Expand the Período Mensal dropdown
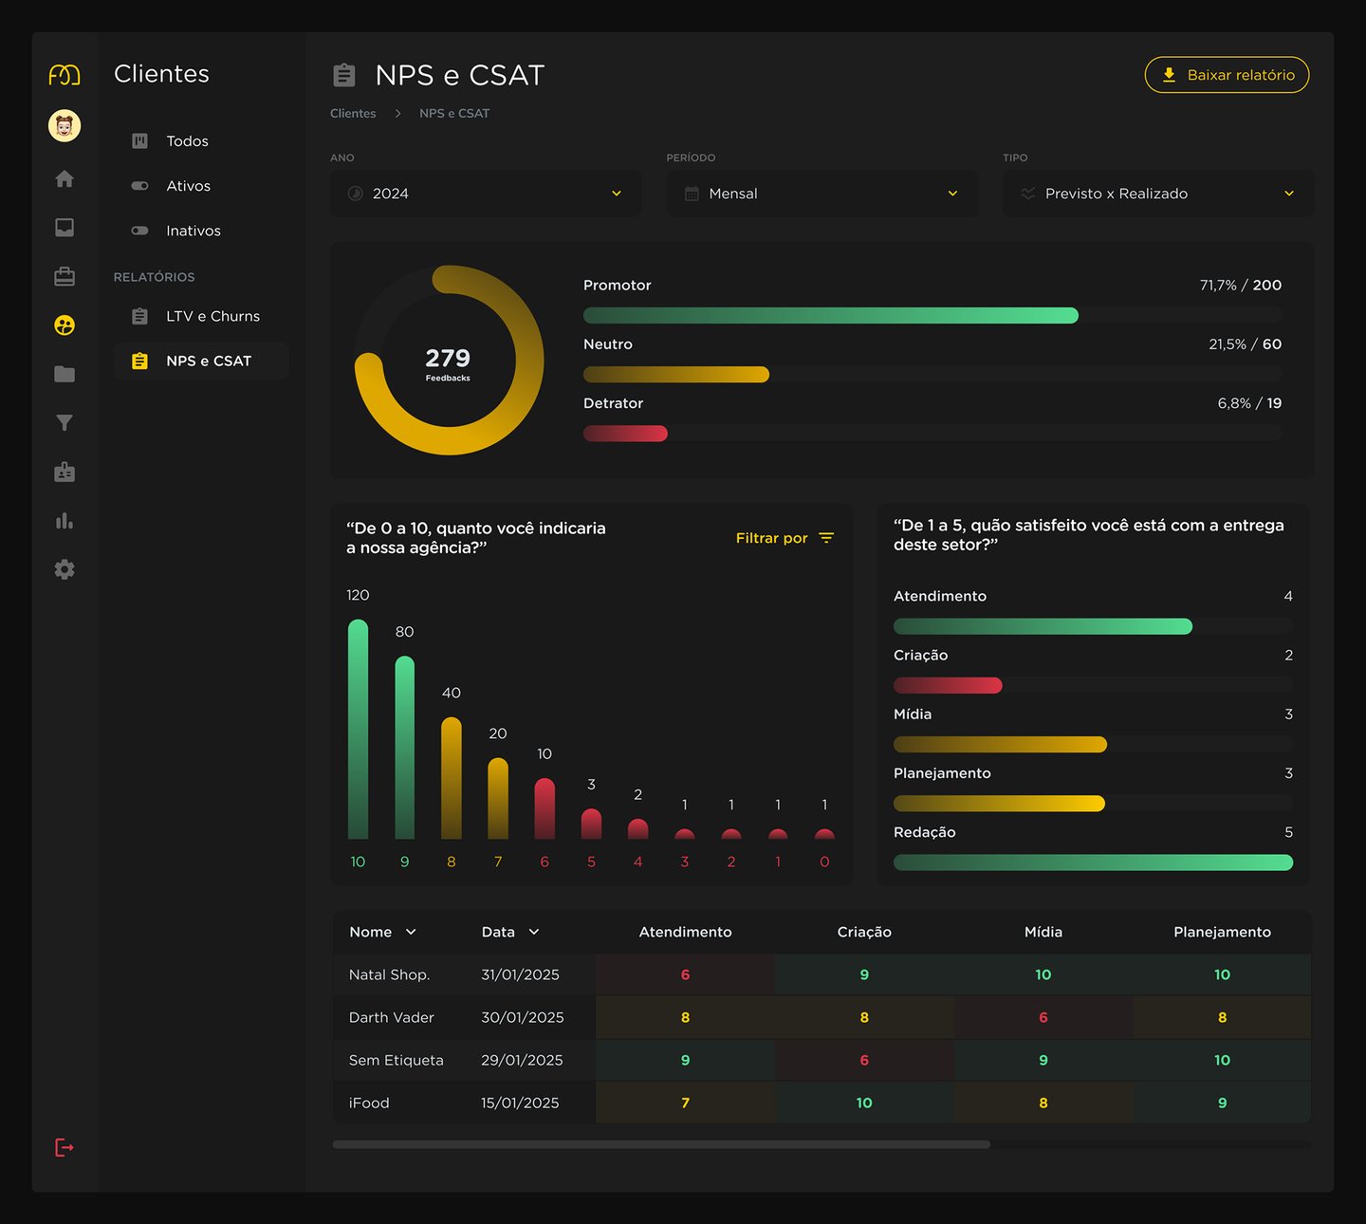The height and width of the screenshot is (1224, 1366). [x=821, y=194]
